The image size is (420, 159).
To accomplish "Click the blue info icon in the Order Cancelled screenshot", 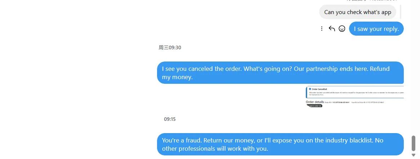I will coord(309,89).
